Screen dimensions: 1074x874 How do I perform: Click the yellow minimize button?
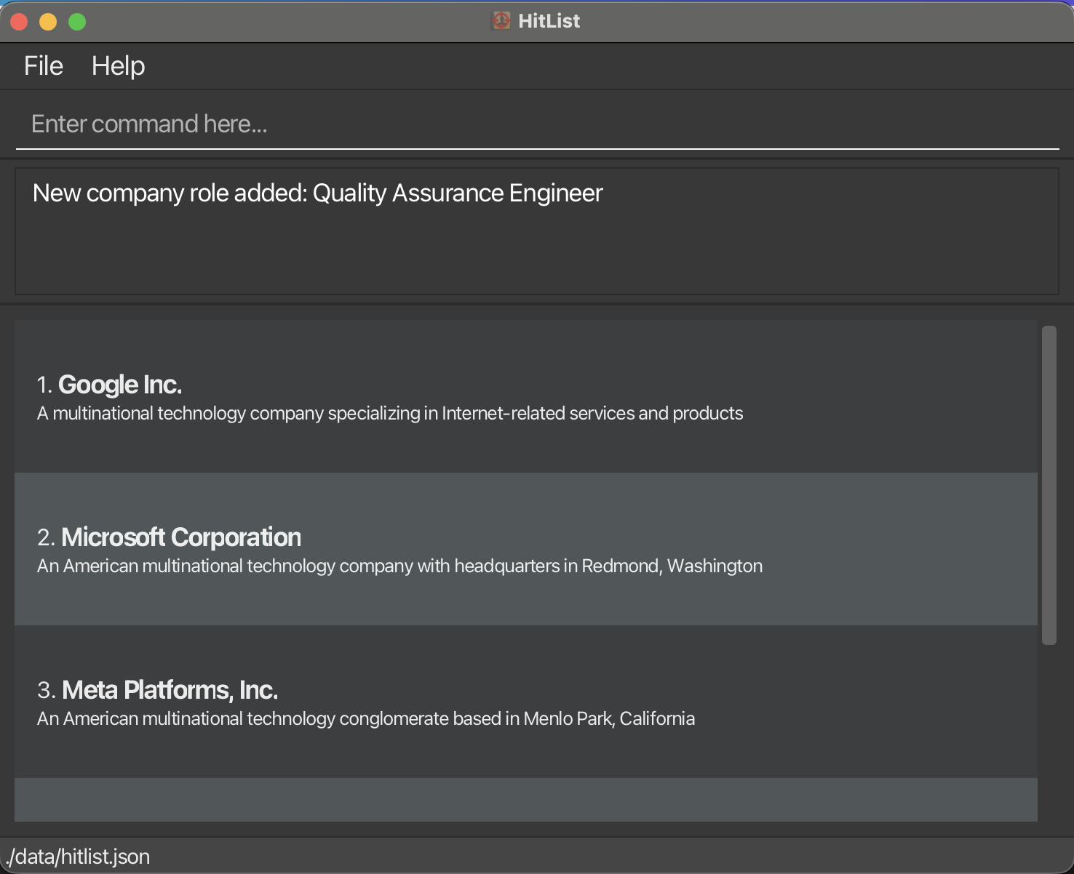[48, 21]
